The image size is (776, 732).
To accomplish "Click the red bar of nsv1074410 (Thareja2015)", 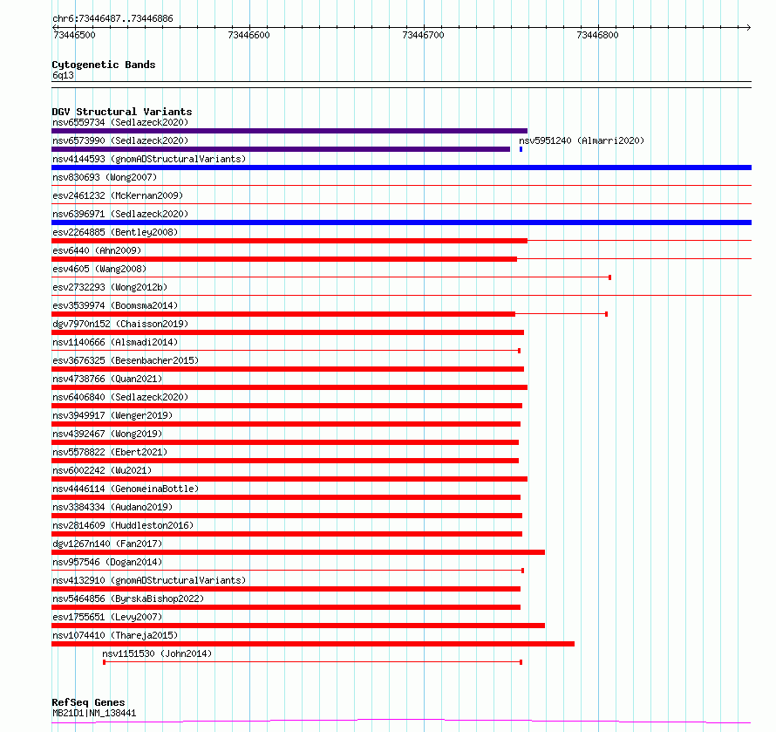I will [x=313, y=644].
